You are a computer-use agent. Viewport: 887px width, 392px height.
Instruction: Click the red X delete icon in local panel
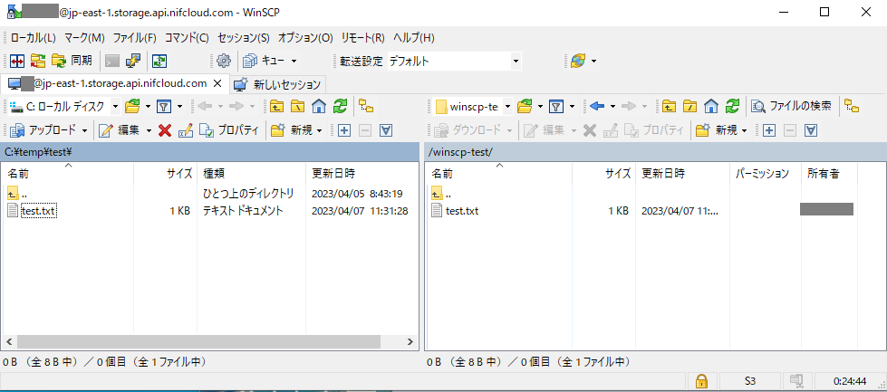coord(165,130)
